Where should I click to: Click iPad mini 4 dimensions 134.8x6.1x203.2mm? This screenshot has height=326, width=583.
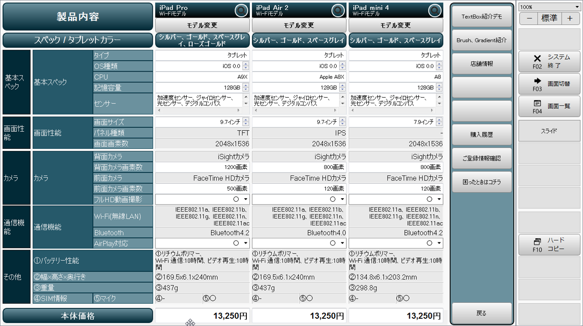[396, 277]
